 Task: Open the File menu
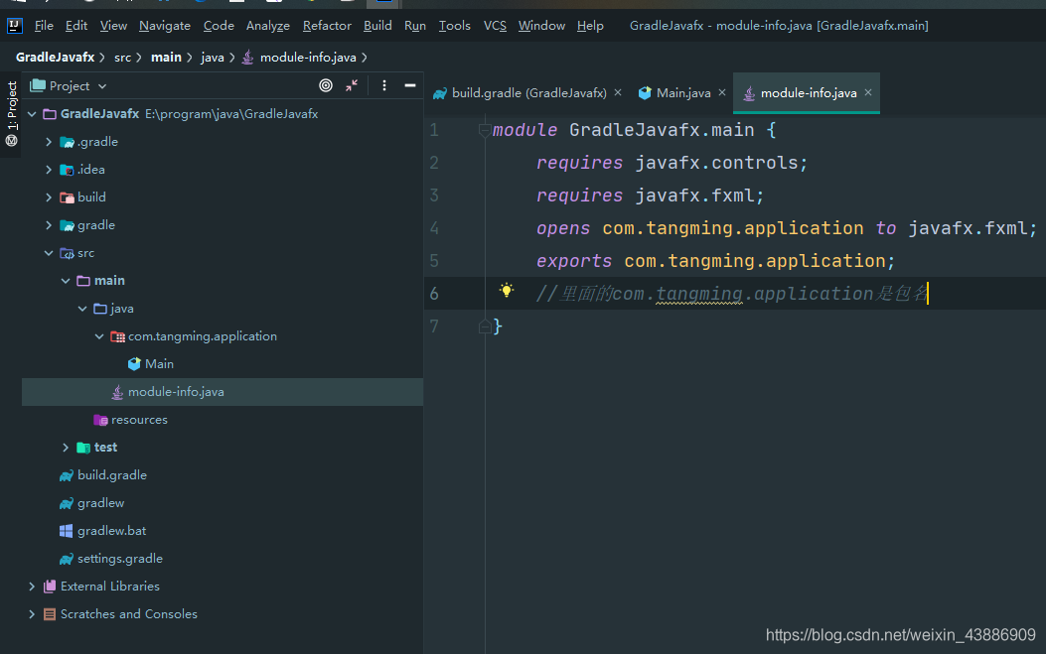click(44, 26)
